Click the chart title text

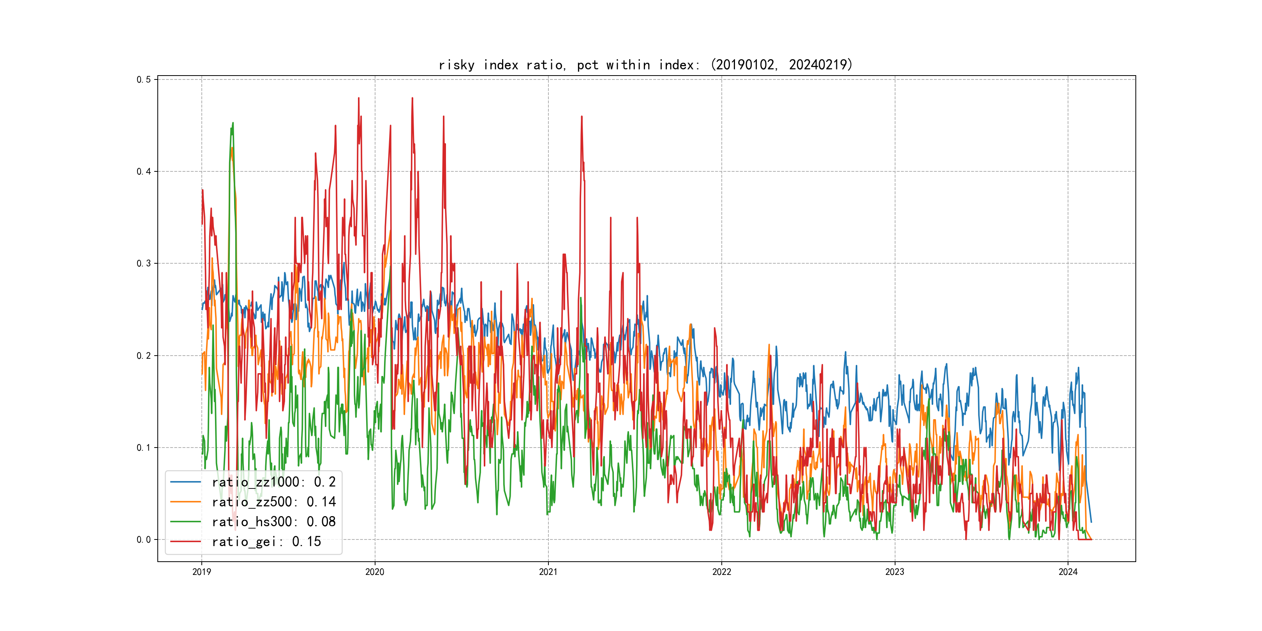645,65
